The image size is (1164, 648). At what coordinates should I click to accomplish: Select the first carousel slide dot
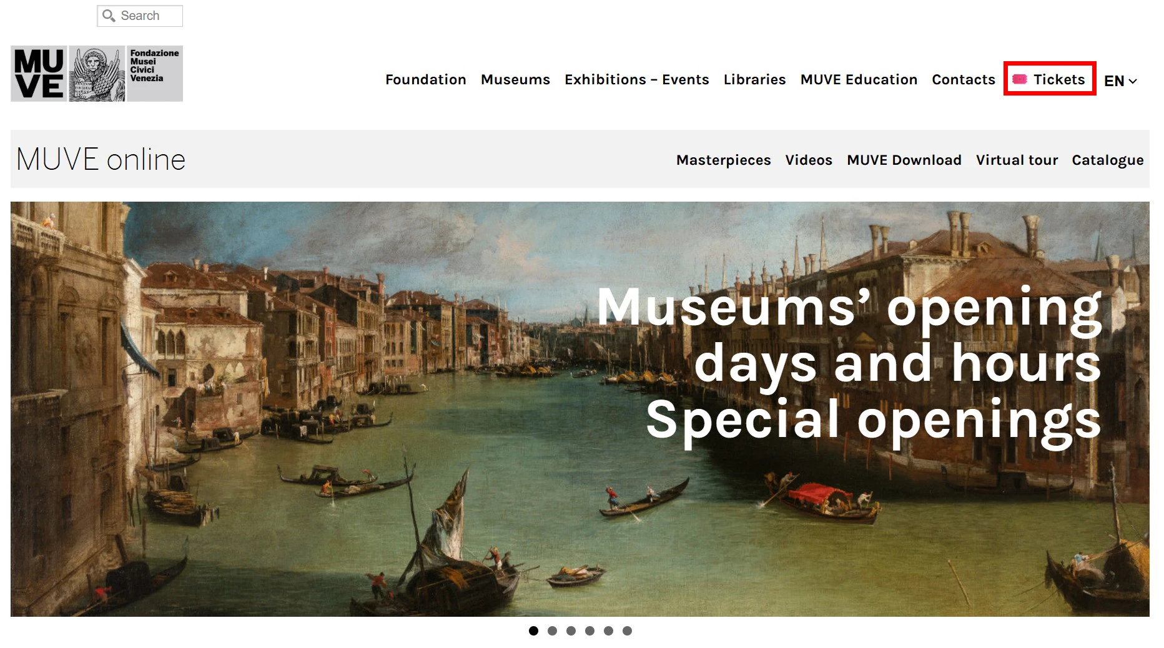tap(533, 631)
